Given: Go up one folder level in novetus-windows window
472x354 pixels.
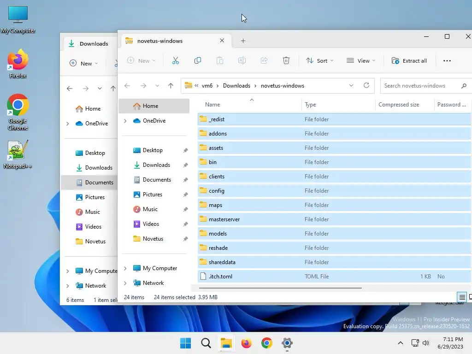Looking at the screenshot, I should [171, 86].
